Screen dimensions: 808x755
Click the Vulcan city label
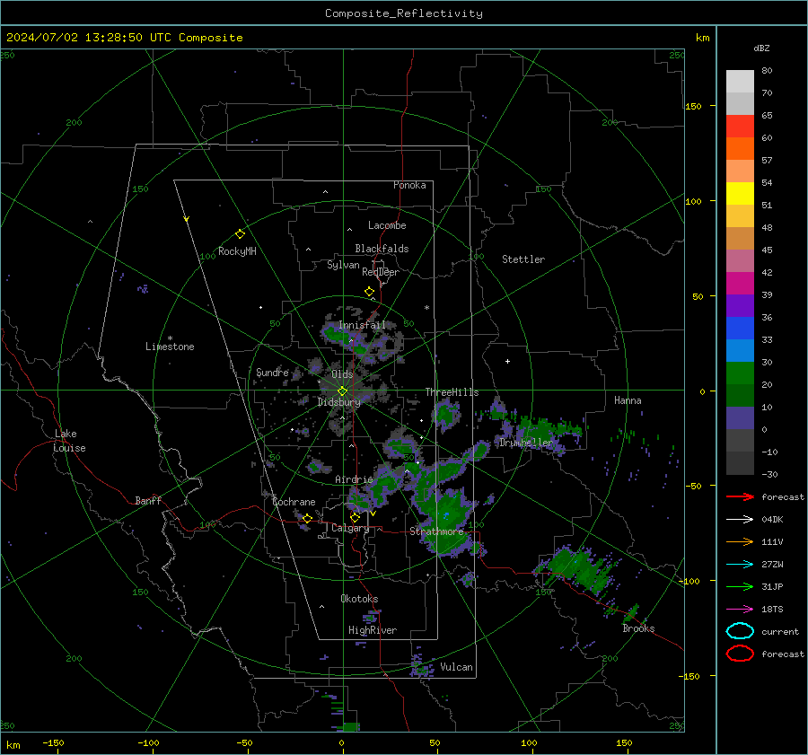457,667
